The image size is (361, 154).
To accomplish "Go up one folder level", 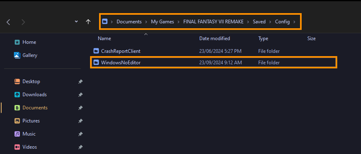I will (88, 22).
